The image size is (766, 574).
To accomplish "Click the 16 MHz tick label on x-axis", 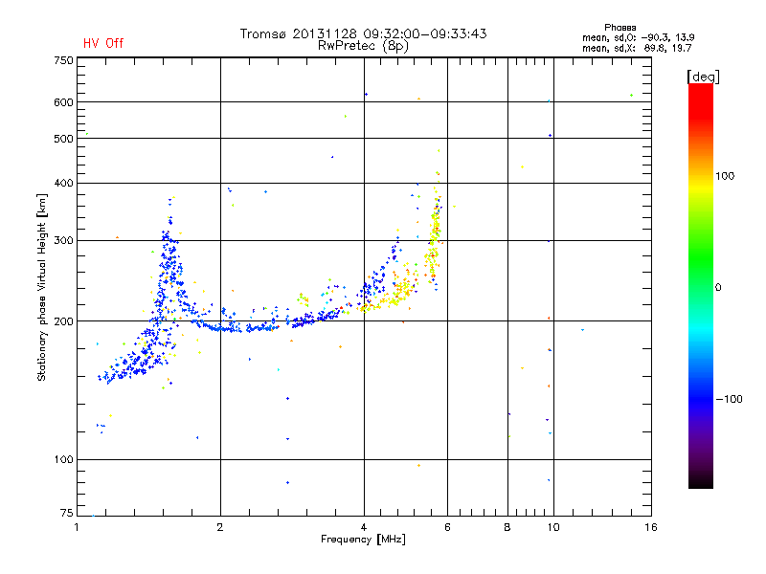I will click(x=651, y=527).
